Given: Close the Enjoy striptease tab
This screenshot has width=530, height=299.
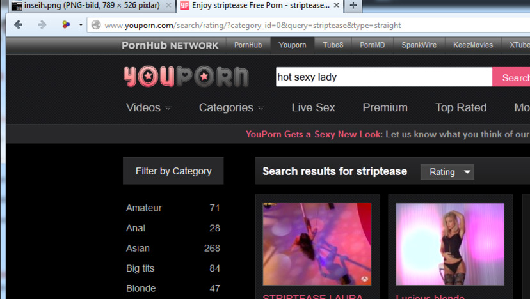Looking at the screenshot, I should click(x=336, y=5).
